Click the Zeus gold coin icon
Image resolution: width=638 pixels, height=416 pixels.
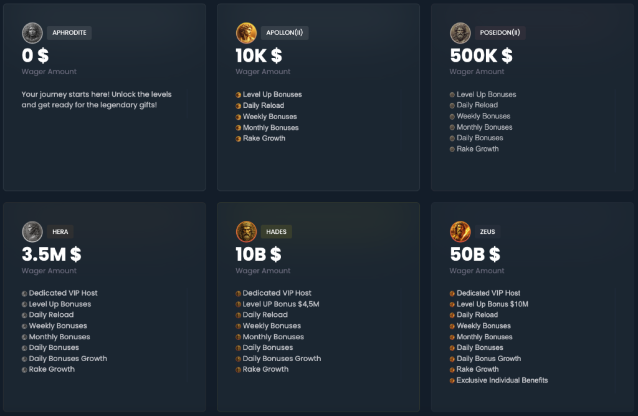pos(461,231)
